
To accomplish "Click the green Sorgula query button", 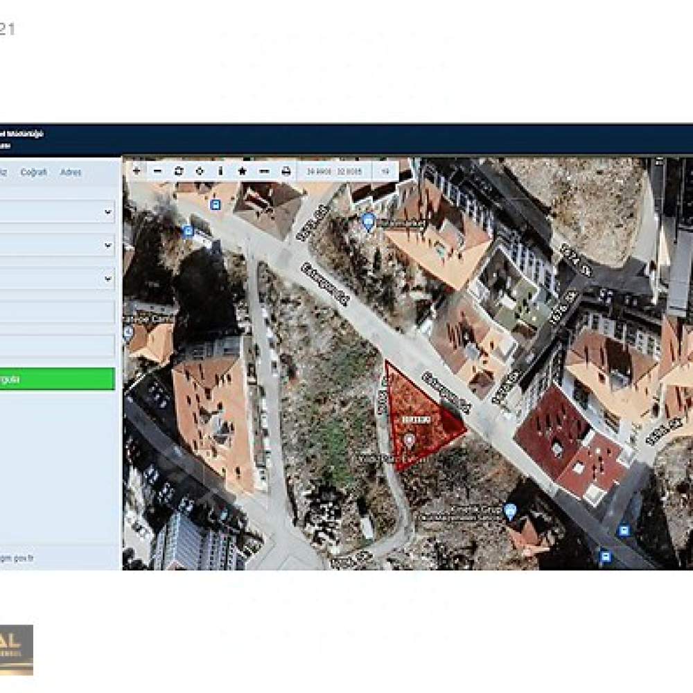I will (57, 379).
